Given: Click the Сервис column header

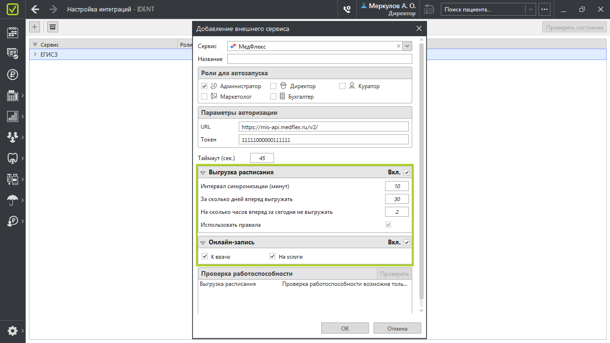Looking at the screenshot, I should point(50,44).
